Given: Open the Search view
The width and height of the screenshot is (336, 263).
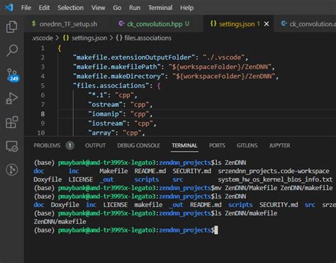Looking at the screenshot, I should 12,50.
